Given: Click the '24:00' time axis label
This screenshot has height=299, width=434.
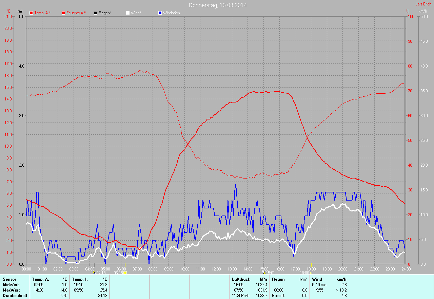Looking at the screenshot, I should [406, 269].
